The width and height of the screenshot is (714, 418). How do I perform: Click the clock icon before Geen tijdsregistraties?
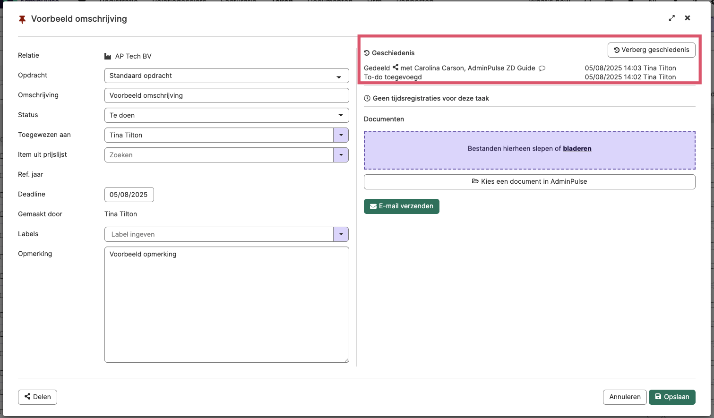coord(367,98)
